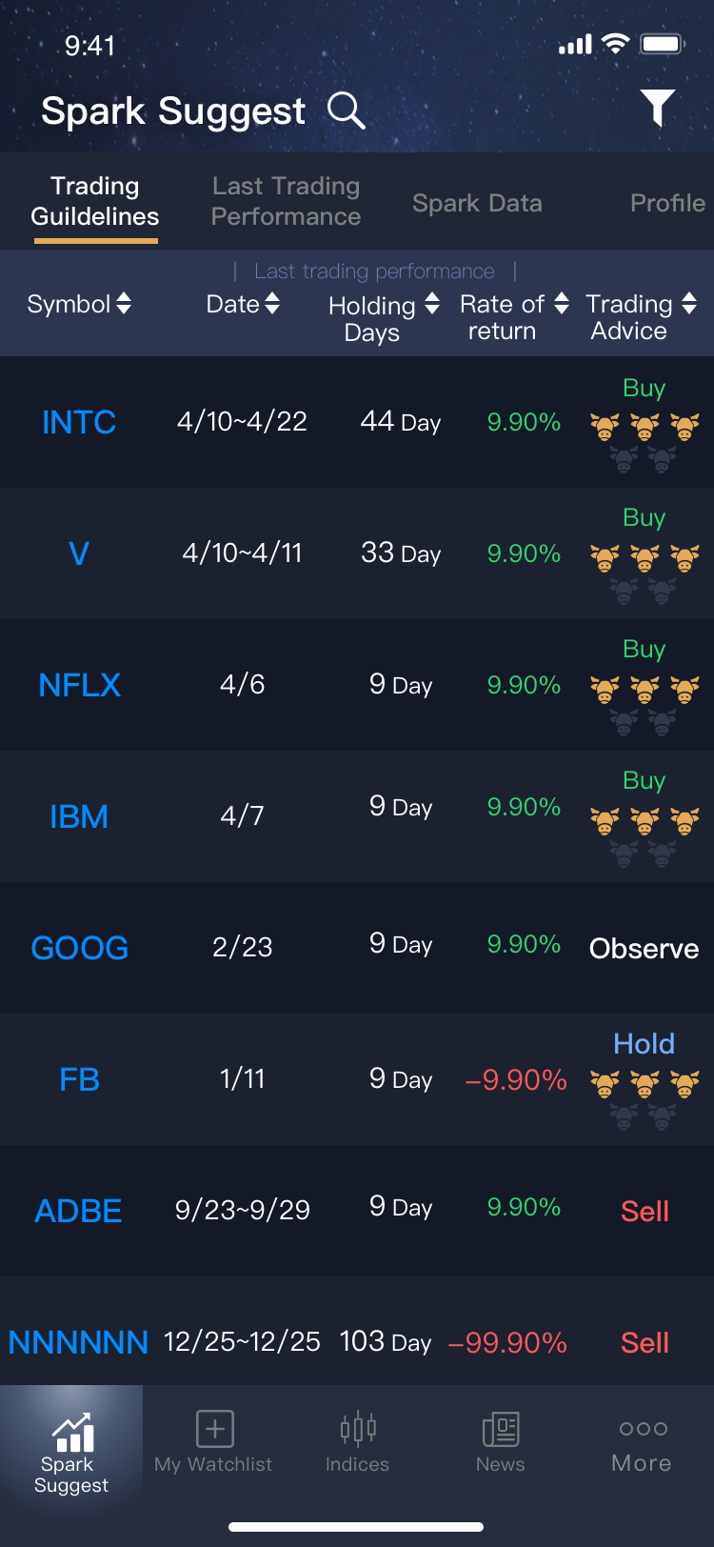Open the NFLX symbol link

click(x=80, y=685)
